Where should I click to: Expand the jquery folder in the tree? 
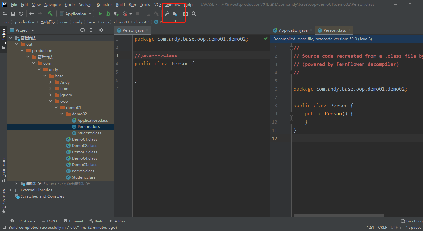click(x=51, y=95)
